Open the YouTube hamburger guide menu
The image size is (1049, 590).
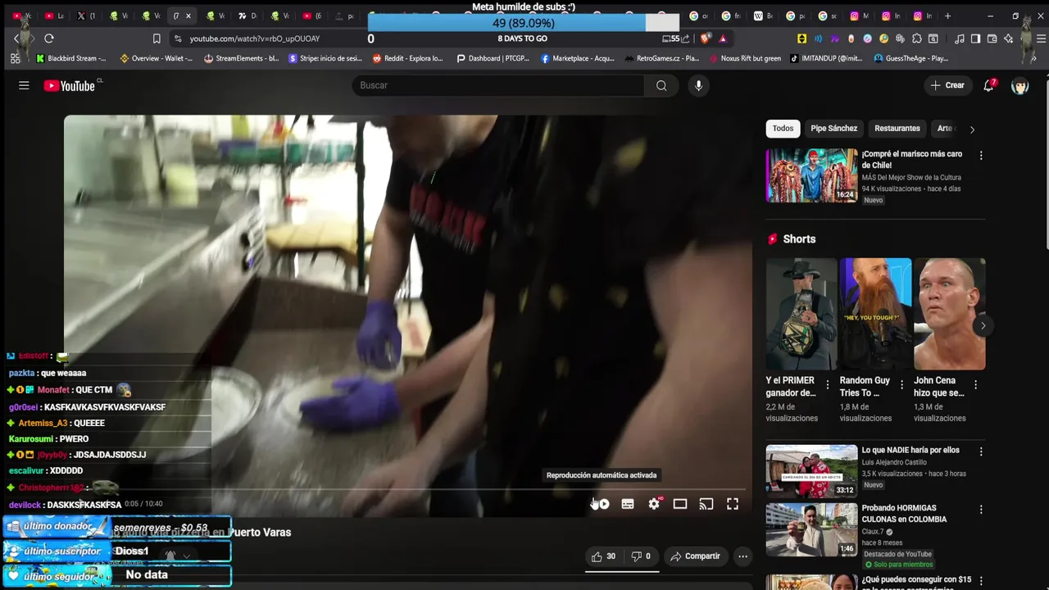click(x=24, y=85)
